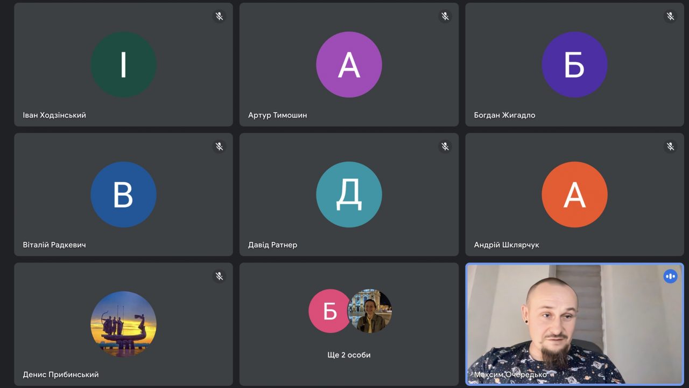The height and width of the screenshot is (388, 689).
Task: Click muted mic icon on Іван Ходзінський tile
Action: tap(219, 16)
